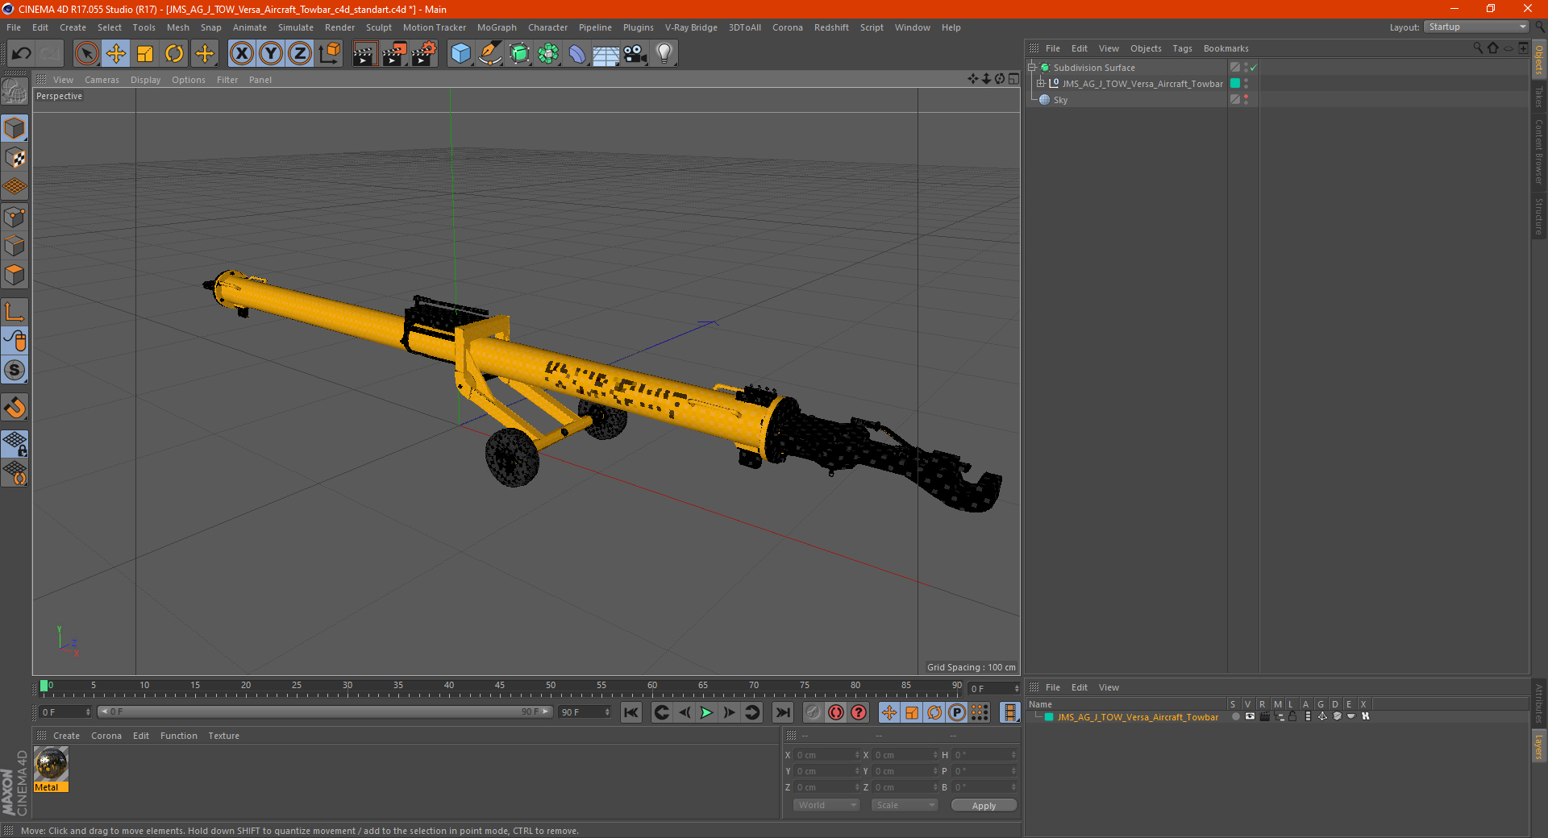Go to start of animation
The width and height of the screenshot is (1548, 838).
pos(631,712)
